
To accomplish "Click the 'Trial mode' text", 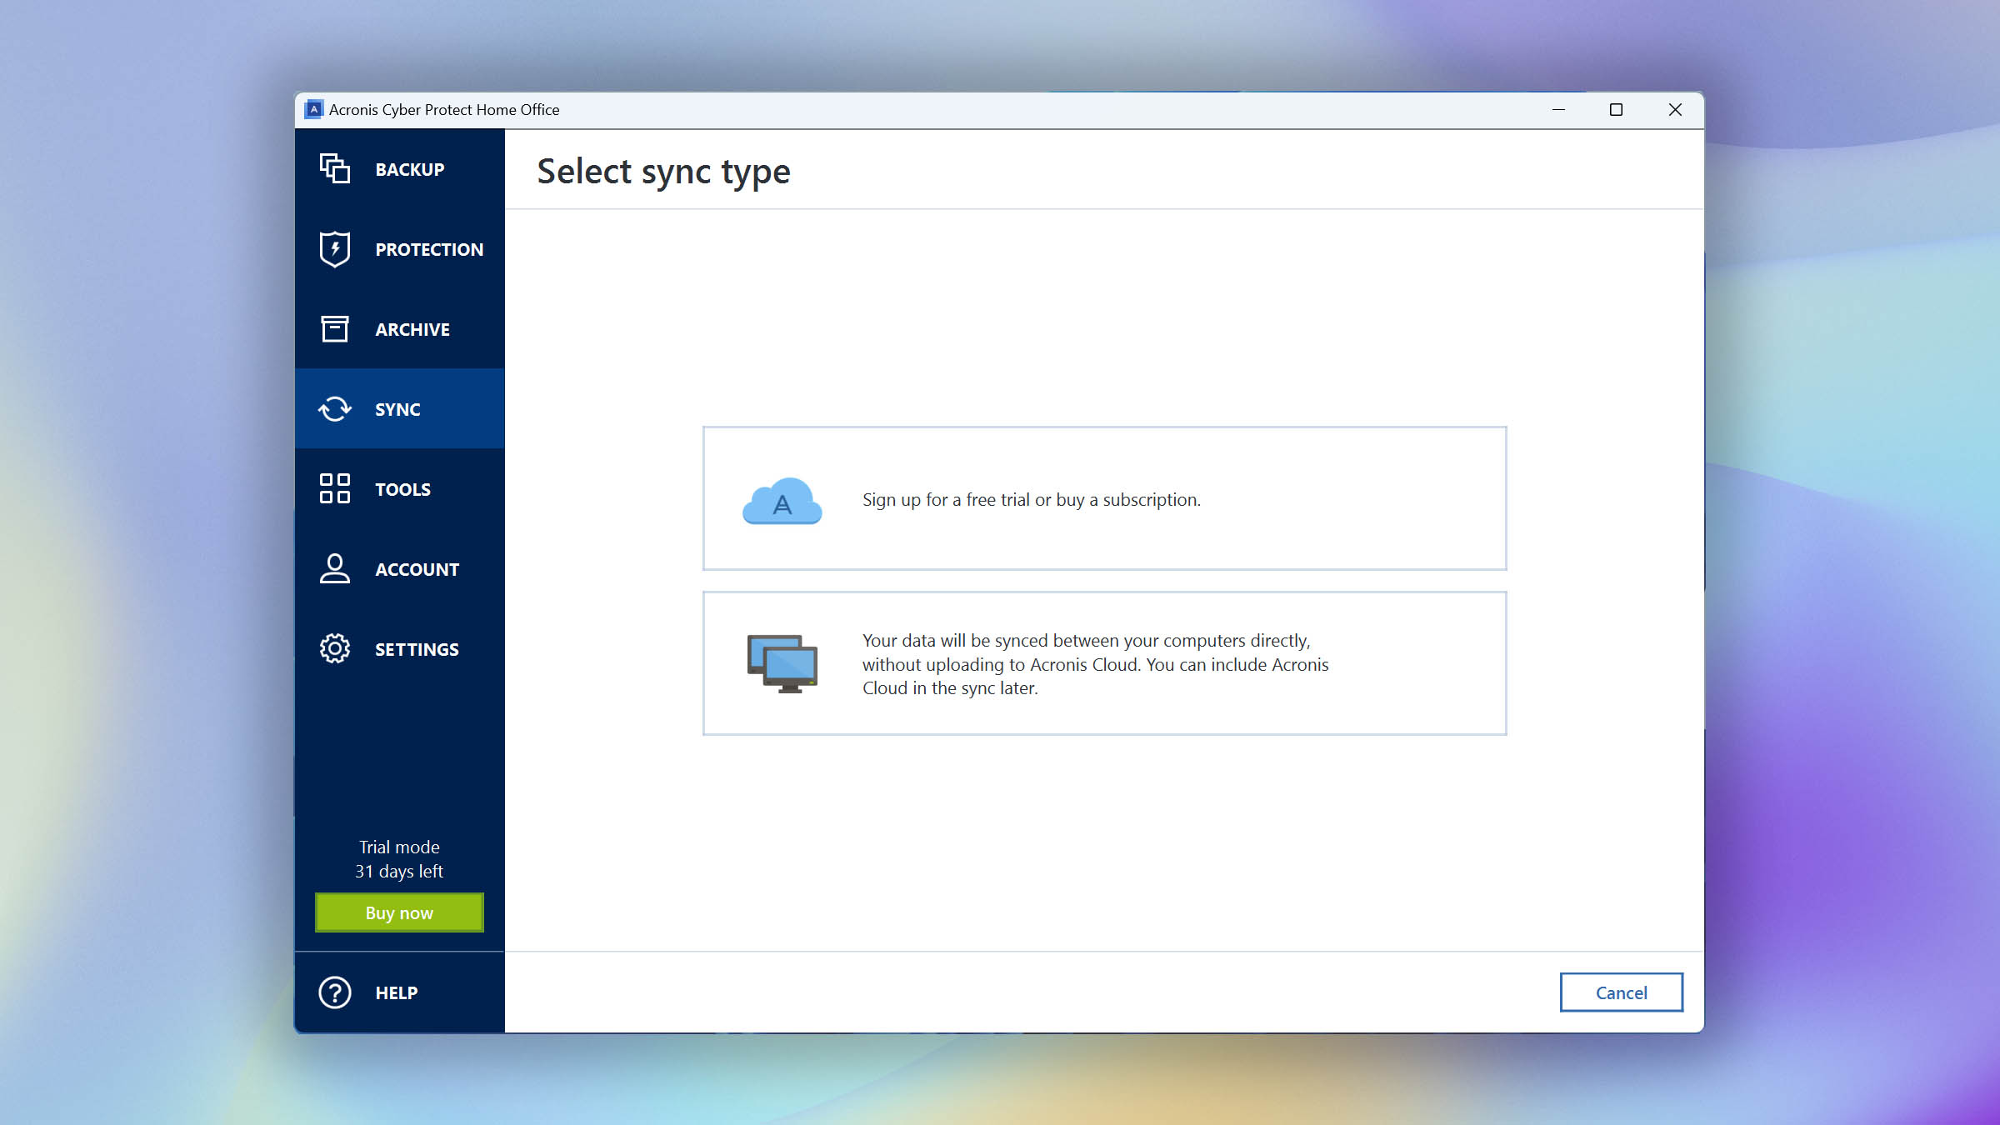I will pyautogui.click(x=399, y=847).
